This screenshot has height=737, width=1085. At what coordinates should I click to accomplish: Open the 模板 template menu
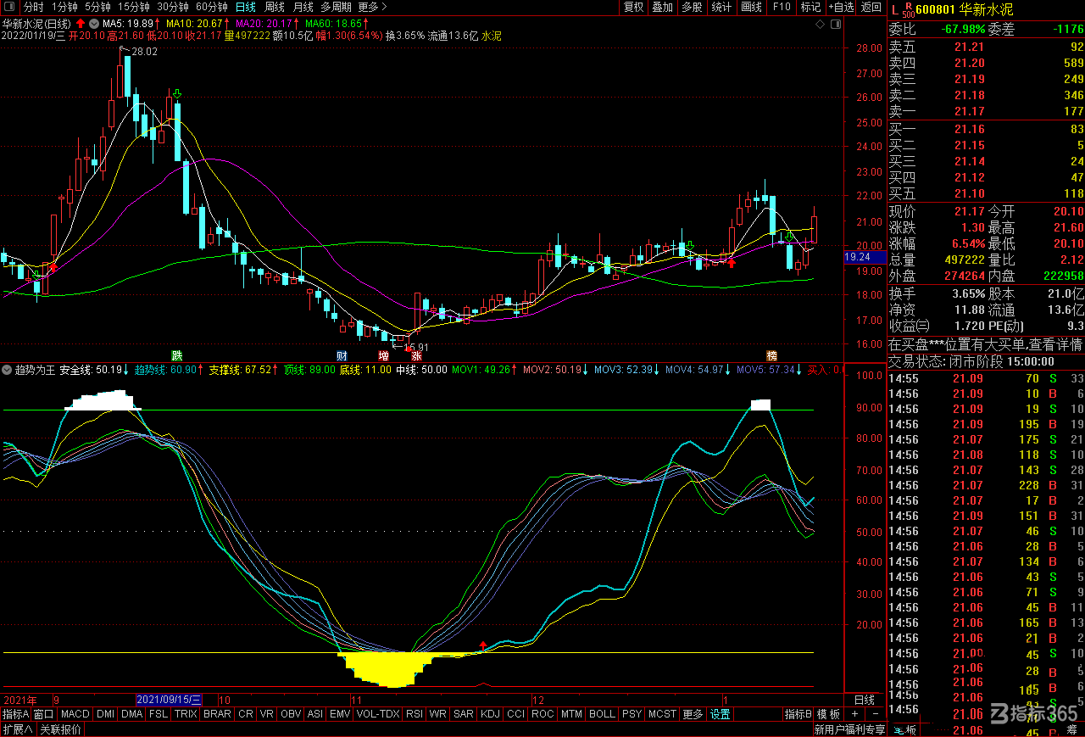828,714
